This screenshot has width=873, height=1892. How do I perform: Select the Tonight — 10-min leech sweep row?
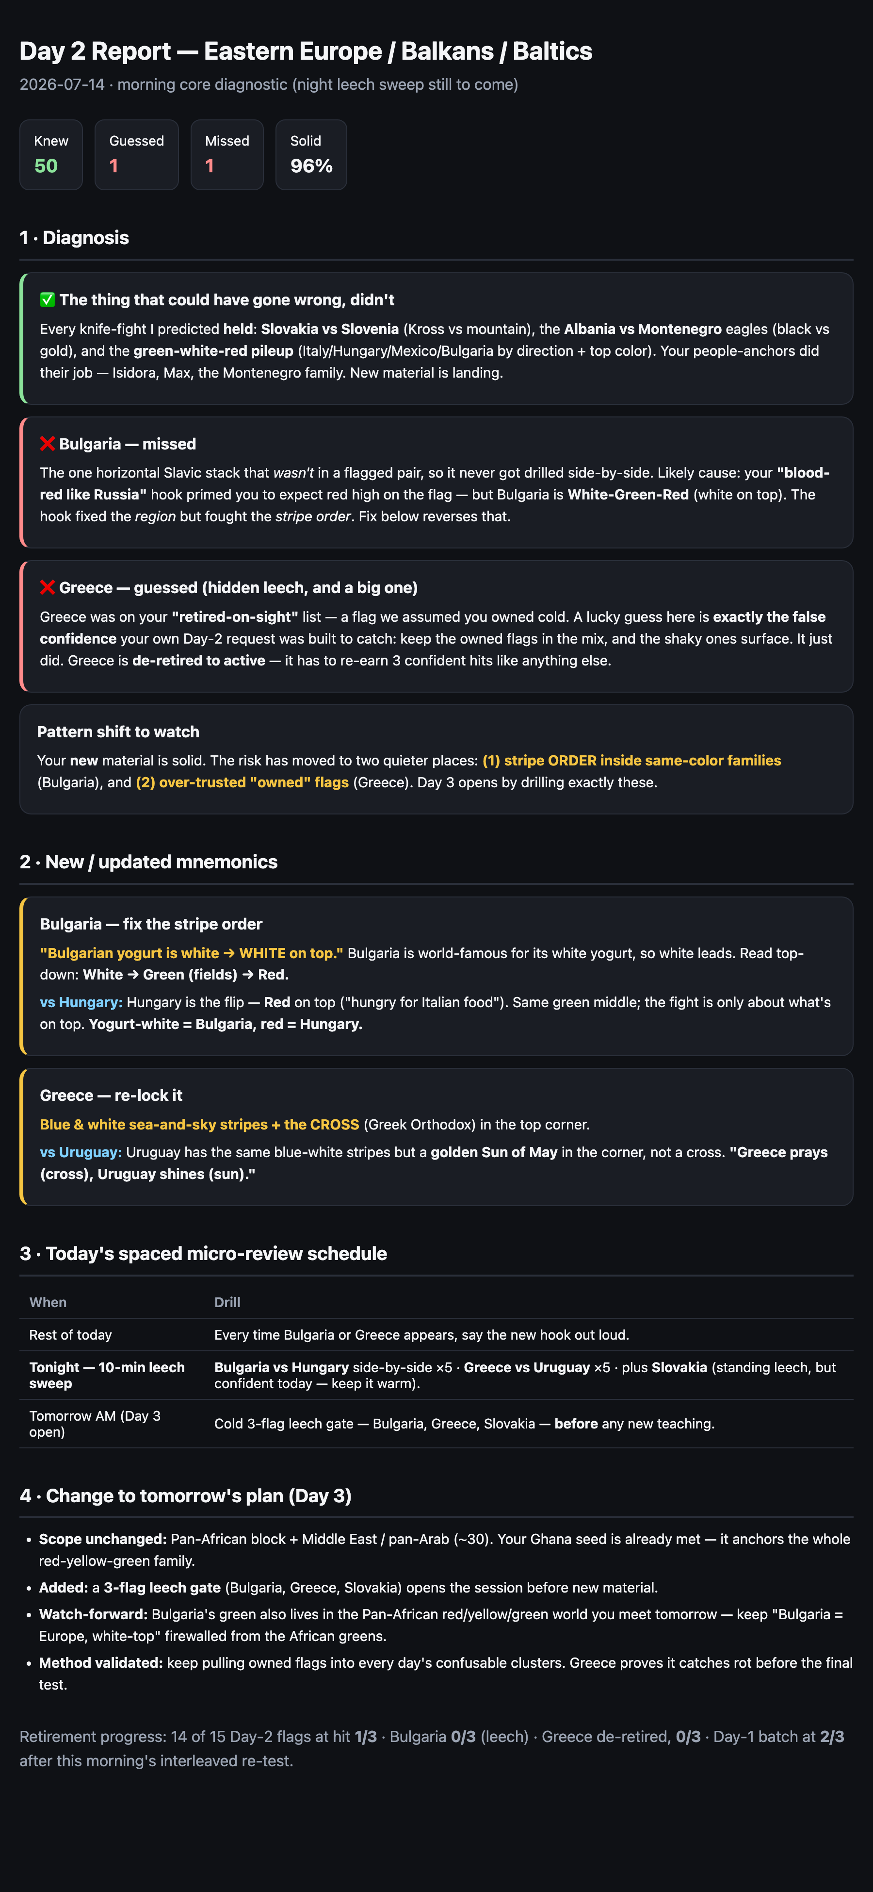pyautogui.click(x=436, y=1375)
